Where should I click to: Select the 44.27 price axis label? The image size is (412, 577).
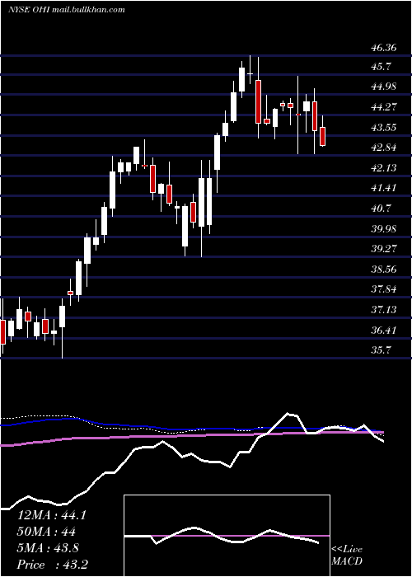384,107
